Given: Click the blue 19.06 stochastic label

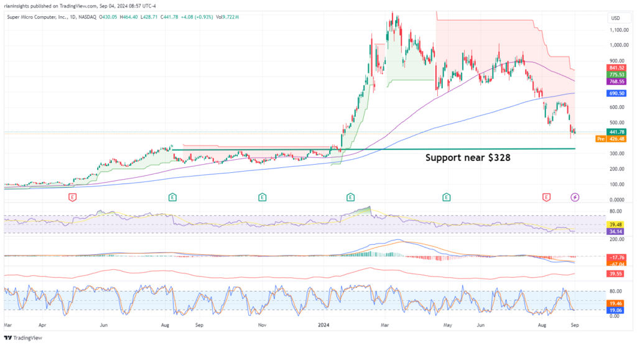Looking at the screenshot, I should point(616,310).
